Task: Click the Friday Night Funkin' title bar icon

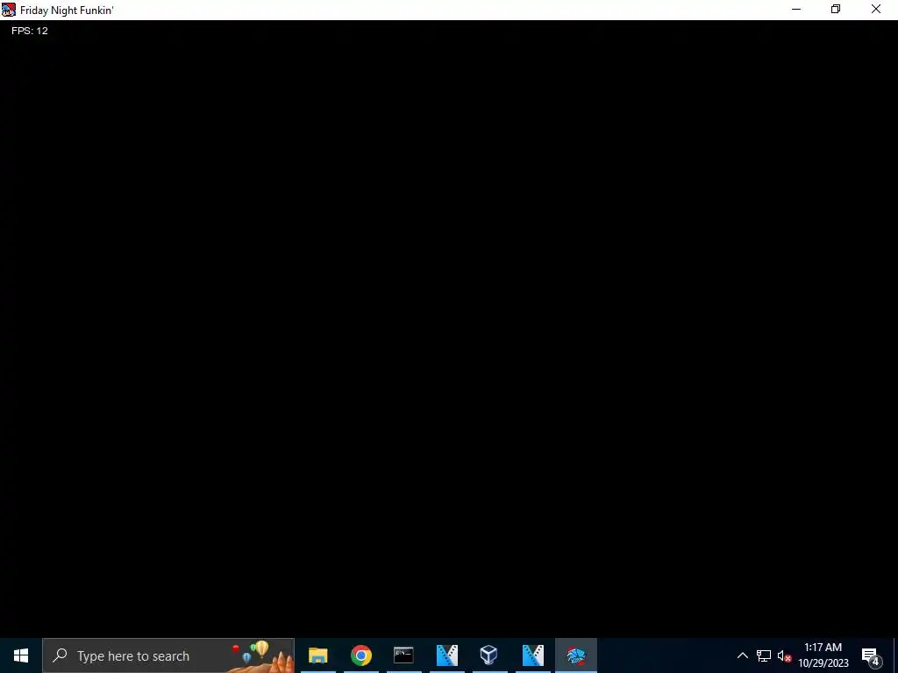Action: click(8, 10)
